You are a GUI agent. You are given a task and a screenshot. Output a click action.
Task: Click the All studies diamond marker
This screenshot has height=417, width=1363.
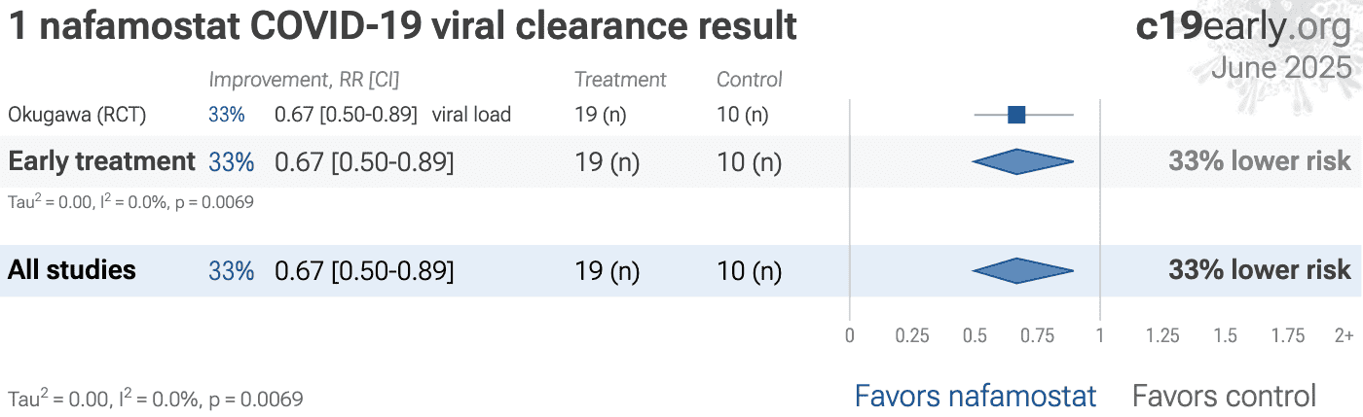click(1022, 270)
